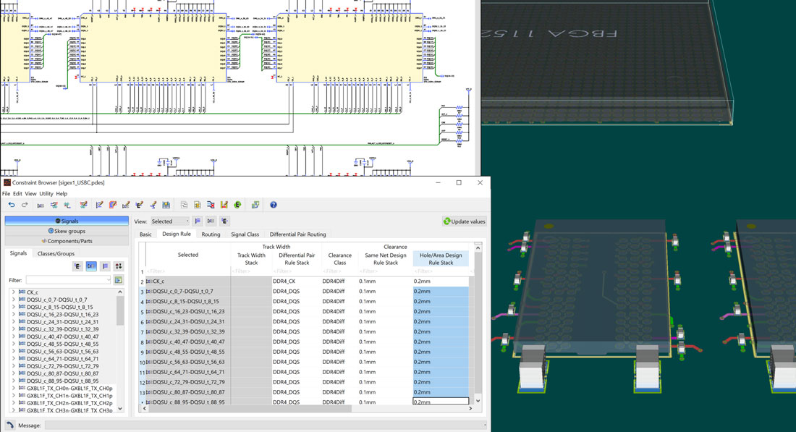Click the sort arrows icon in Signals panel
The image size is (796, 432).
click(119, 266)
